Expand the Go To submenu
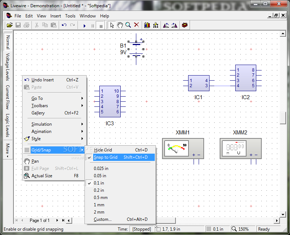Image resolution: width=290 pixels, height=235 pixels. [54, 98]
